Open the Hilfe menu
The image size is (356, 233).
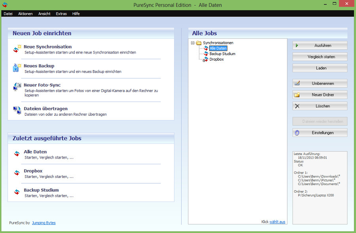click(x=76, y=13)
